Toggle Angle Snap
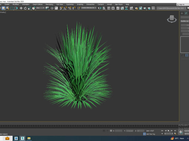Screen dimensions: 189x141 [x=65, y=8]
